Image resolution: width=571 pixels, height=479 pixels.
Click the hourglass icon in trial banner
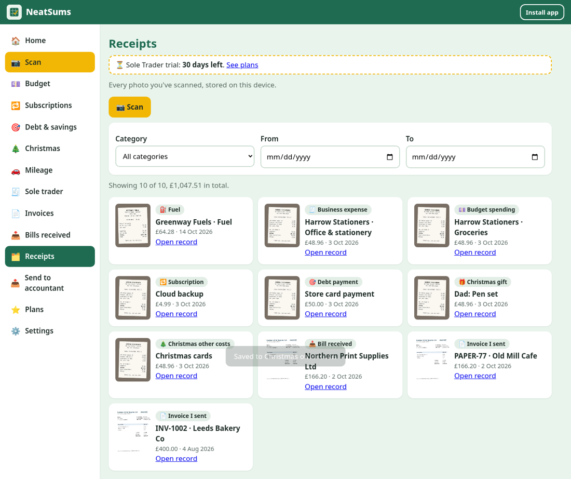coord(120,65)
